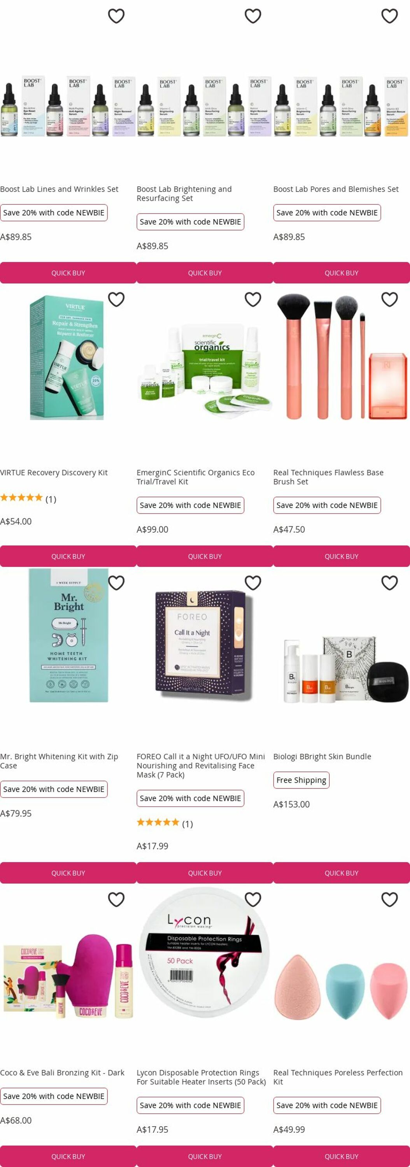Favorite the Boost Lab Brightening and Resurfacing Set
The height and width of the screenshot is (1167, 410).
tap(253, 16)
